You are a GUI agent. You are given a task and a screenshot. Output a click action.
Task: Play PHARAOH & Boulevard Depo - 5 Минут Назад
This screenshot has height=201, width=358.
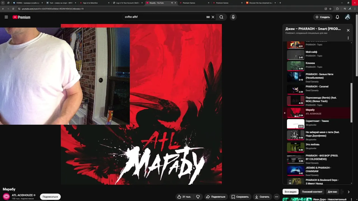click(318, 181)
